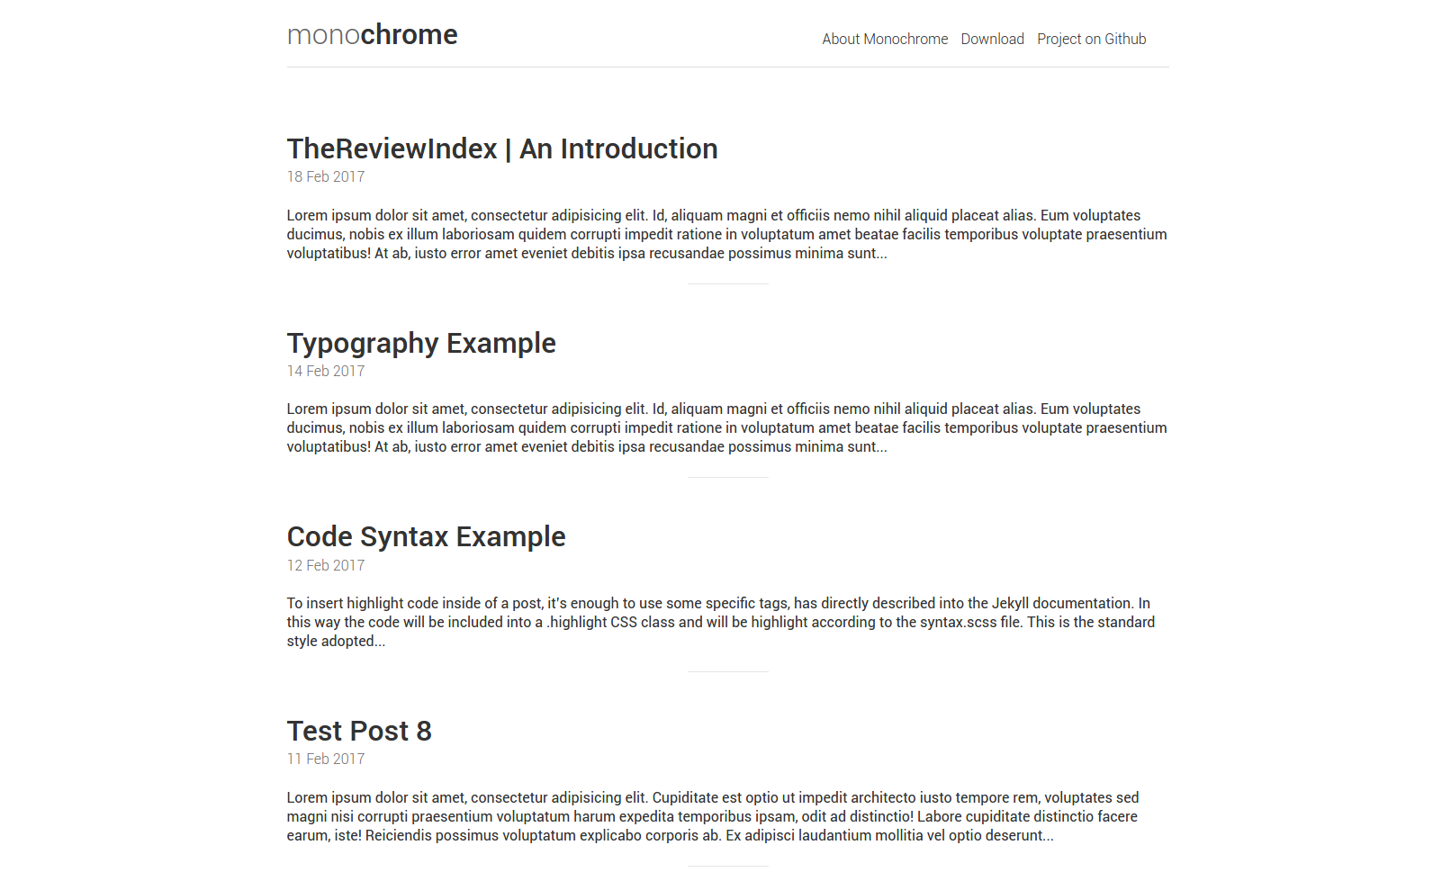Click the monochrome site logo
The height and width of the screenshot is (881, 1433).
tap(372, 35)
